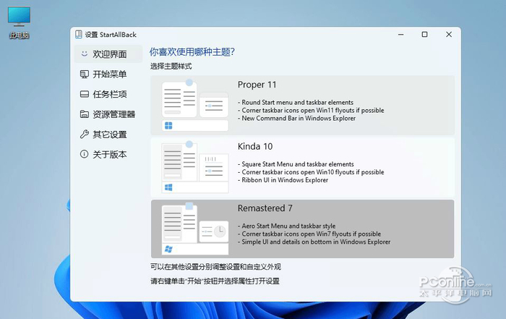506x319 pixels.
Task: Go to the 任务栏项 settings page
Action: (108, 94)
